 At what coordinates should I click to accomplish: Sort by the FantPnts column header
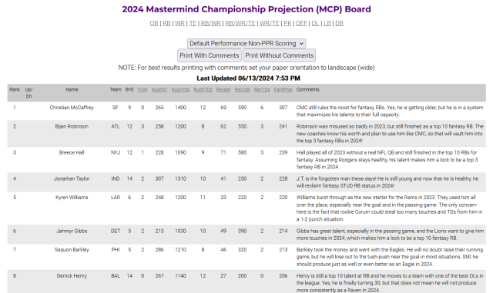283,90
